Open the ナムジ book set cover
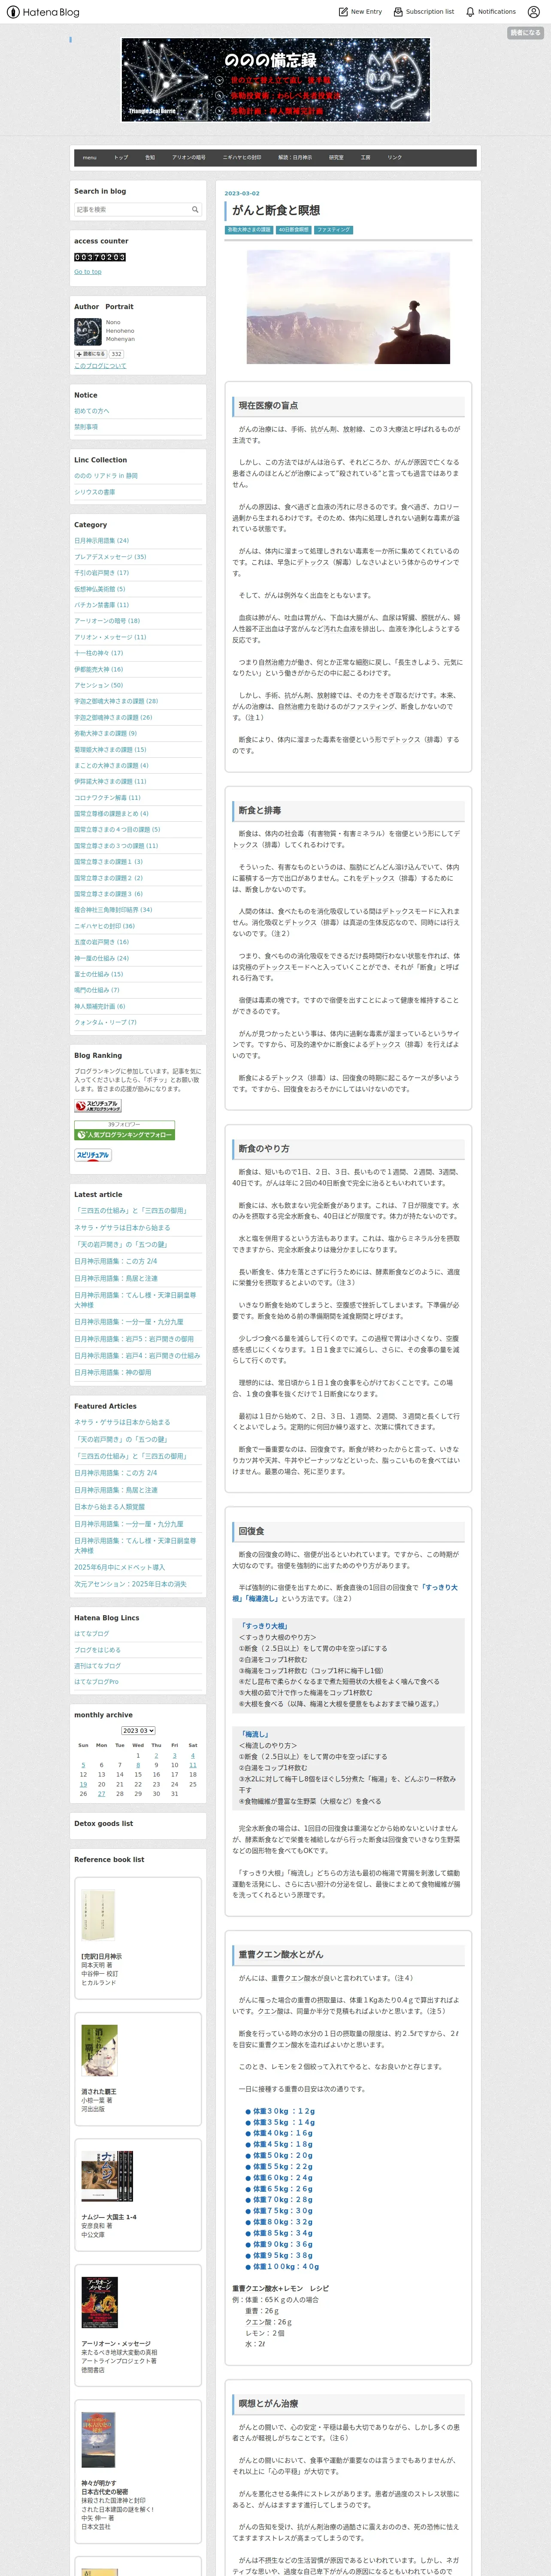 107,2176
